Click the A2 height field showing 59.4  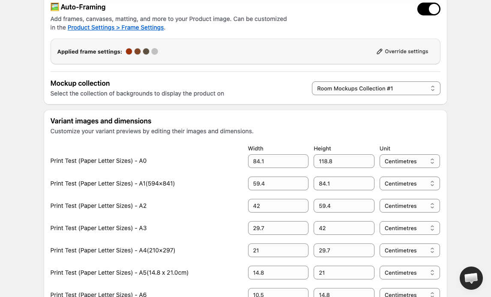tap(344, 206)
